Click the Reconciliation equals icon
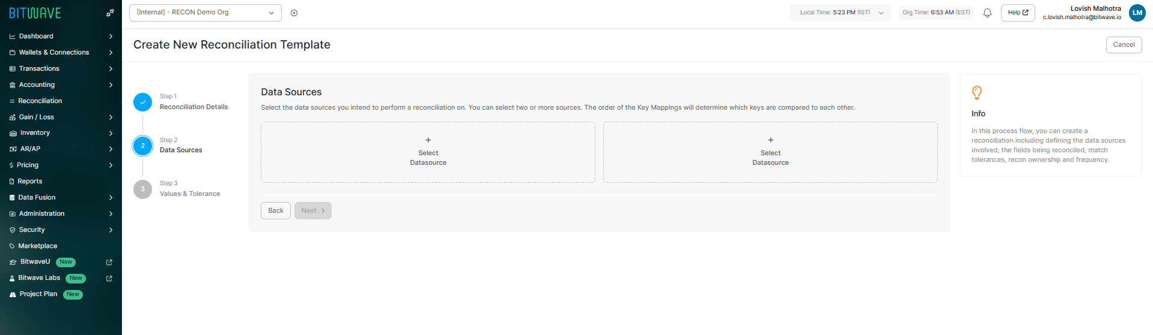This screenshot has width=1153, height=335. pyautogui.click(x=12, y=101)
